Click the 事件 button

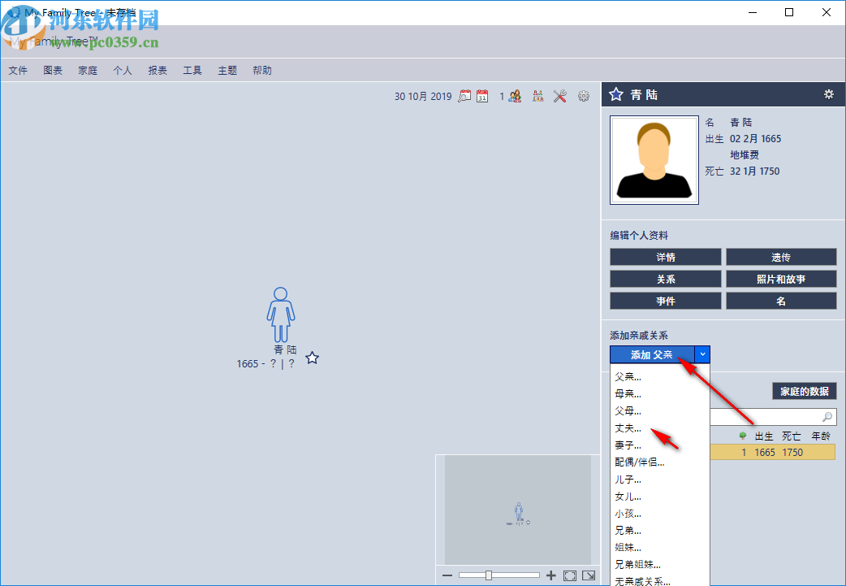pyautogui.click(x=666, y=301)
